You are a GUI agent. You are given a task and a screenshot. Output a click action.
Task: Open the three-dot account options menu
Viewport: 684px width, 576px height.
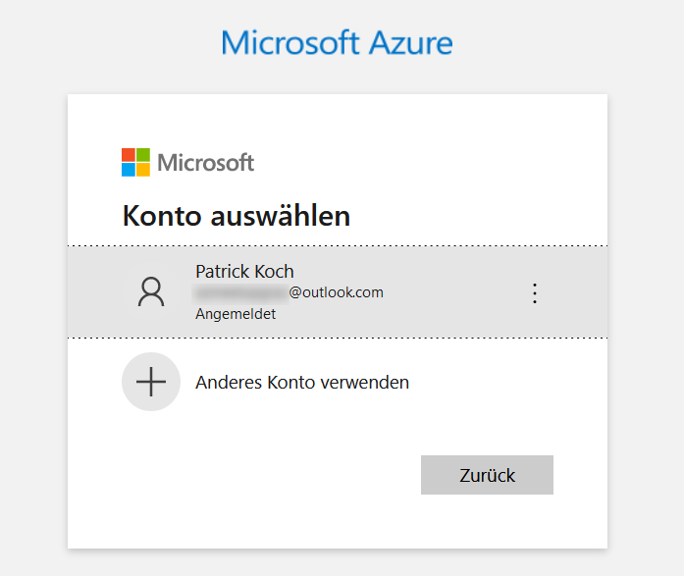pos(535,293)
